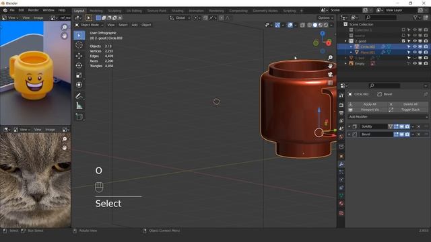This screenshot has width=431, height=242.
Task: Enable rendered viewport shading sphere
Action: pyautogui.click(x=326, y=25)
